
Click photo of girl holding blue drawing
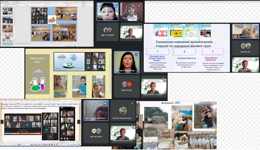pos(60,86)
